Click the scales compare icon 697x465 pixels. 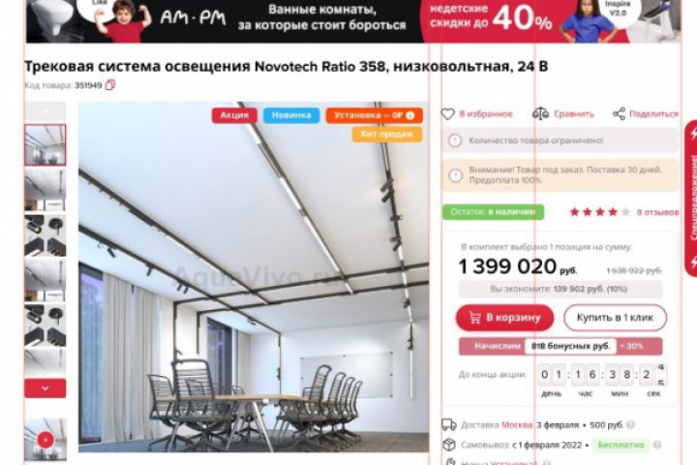point(540,114)
